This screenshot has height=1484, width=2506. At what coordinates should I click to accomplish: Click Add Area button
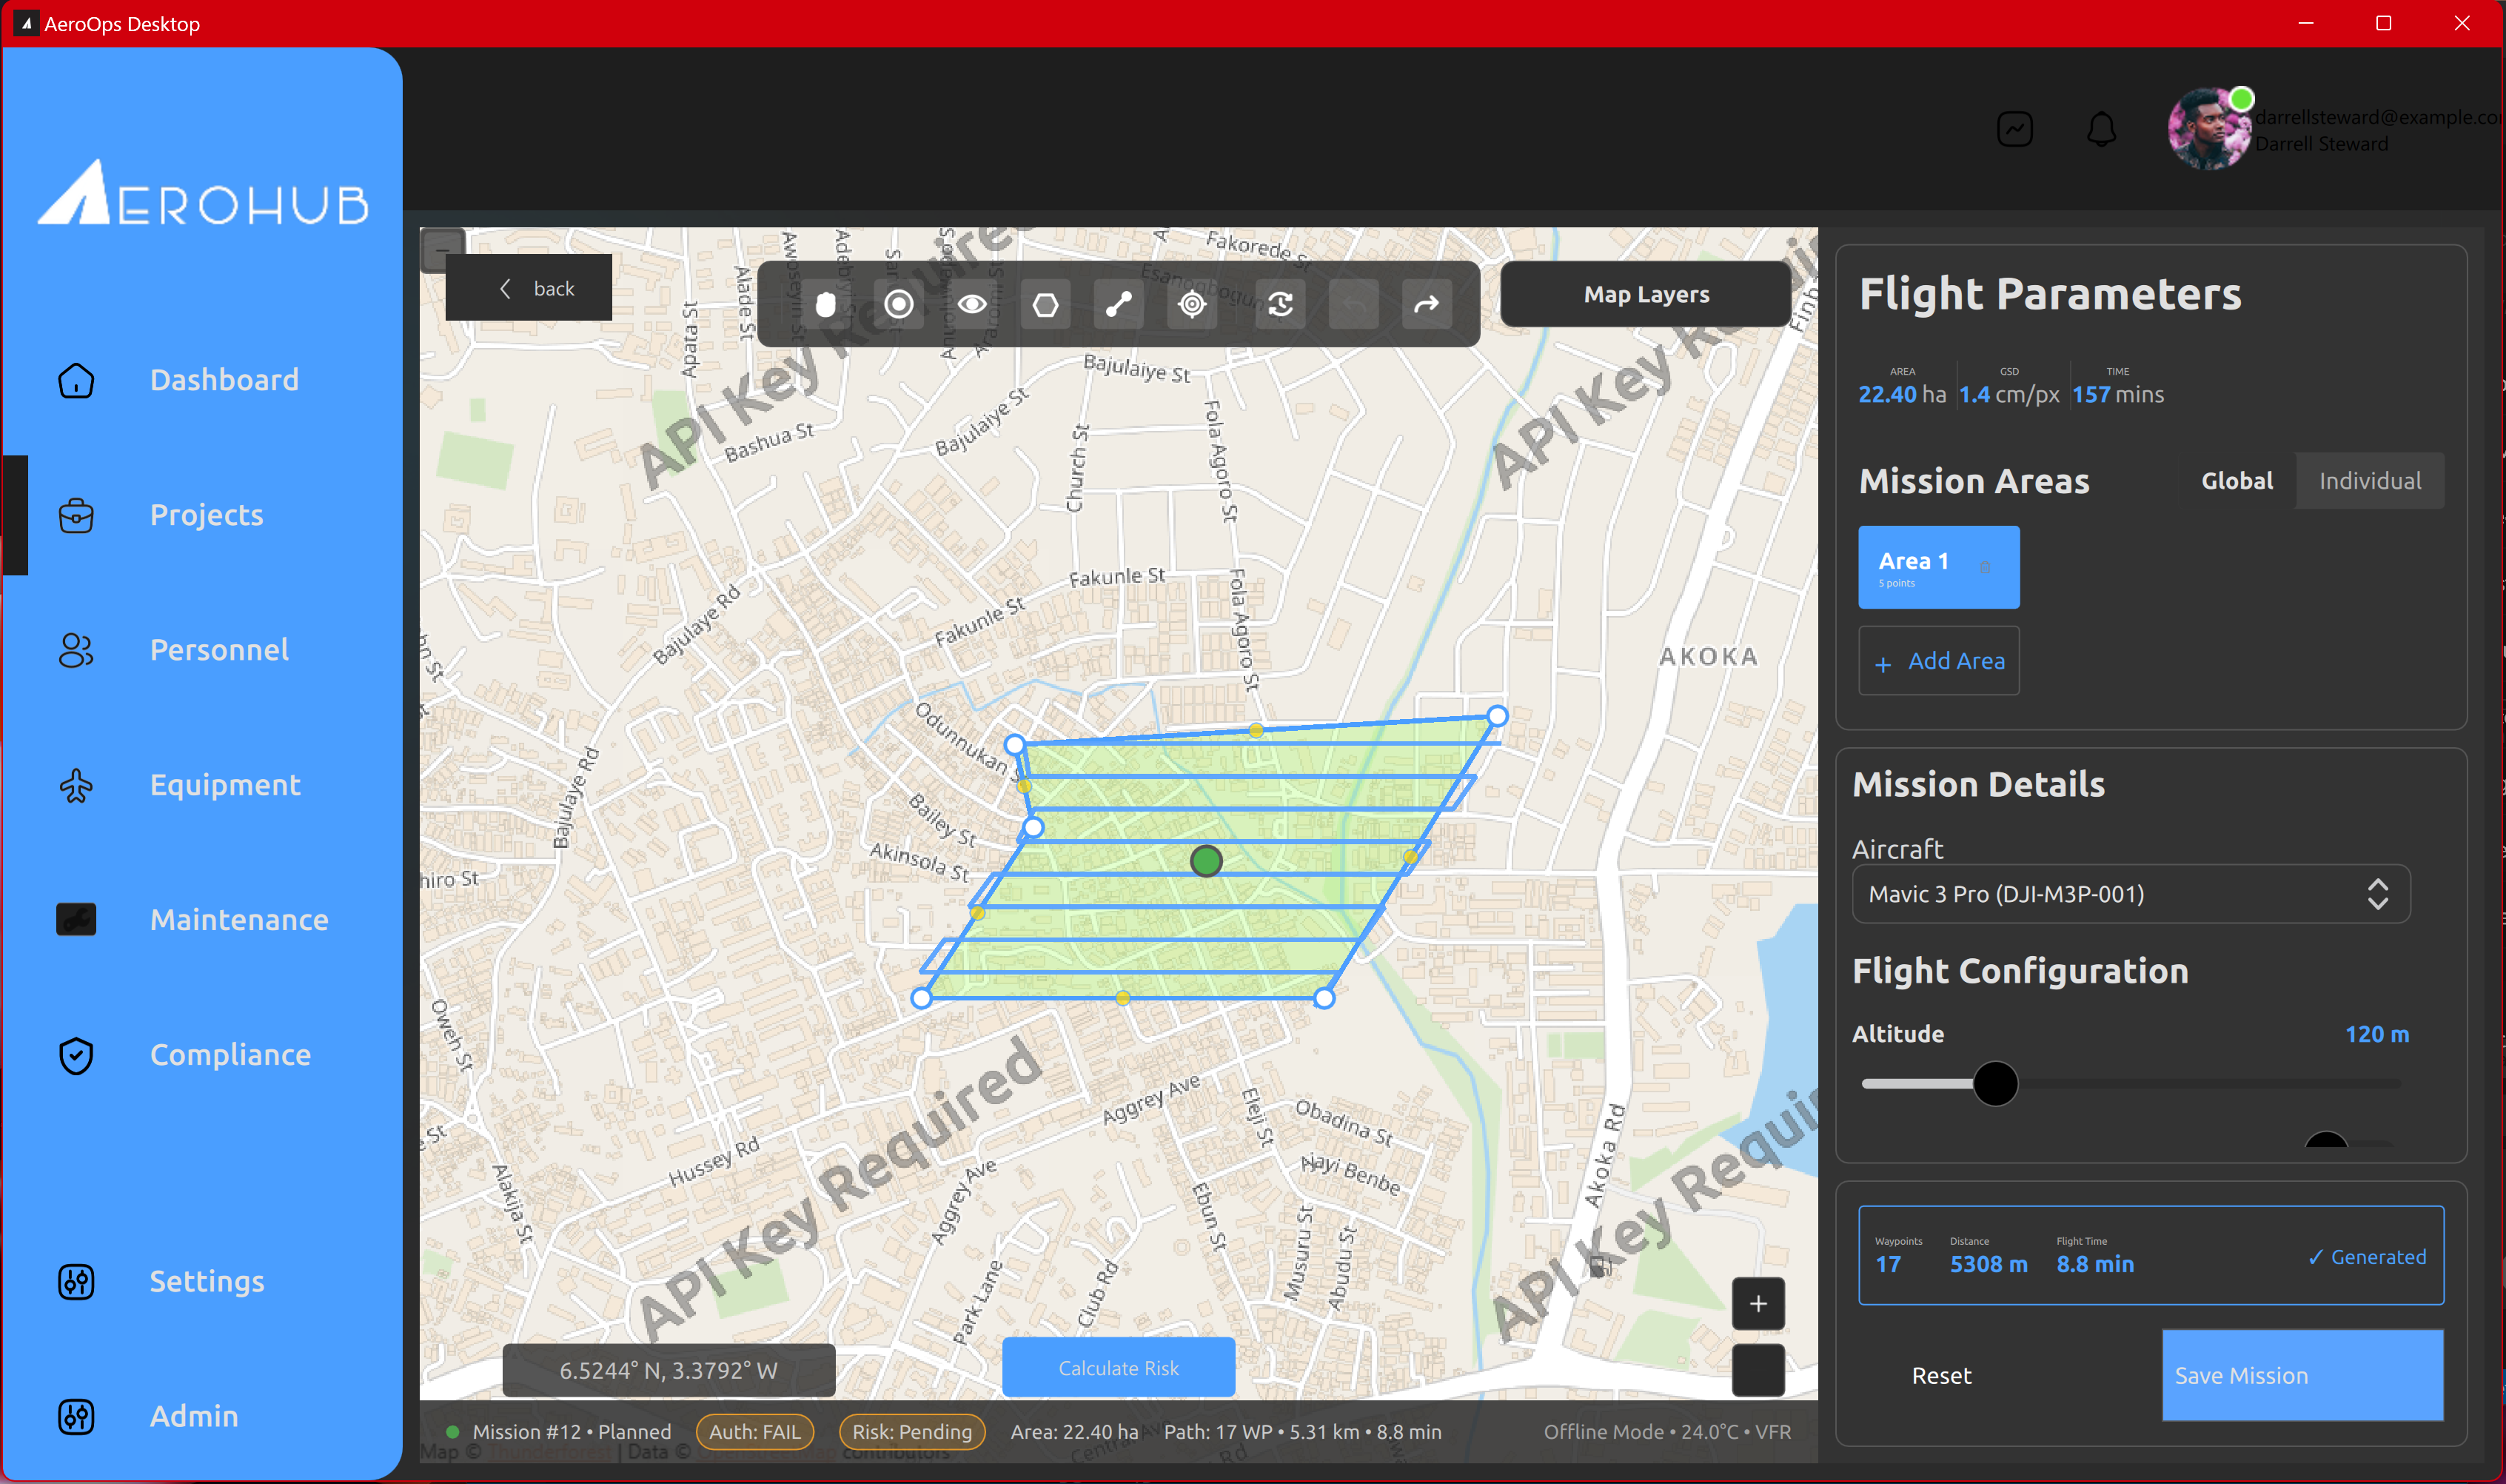(1937, 661)
